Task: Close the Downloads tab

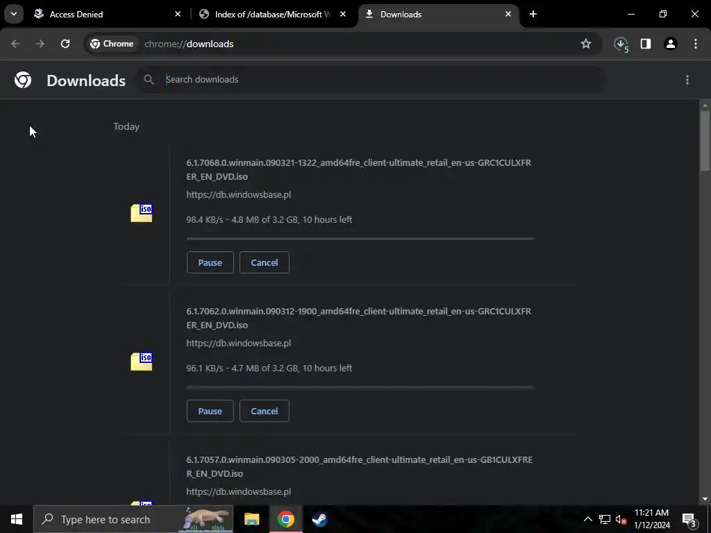Action: click(508, 14)
